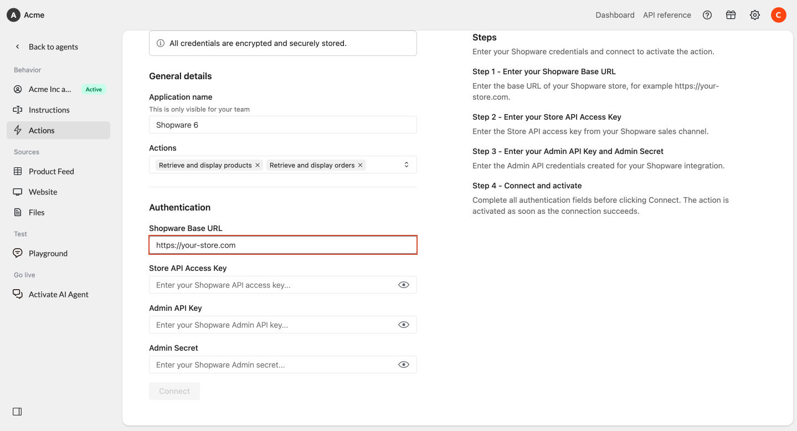This screenshot has height=431, width=797.
Task: Open the settings gear icon
Action: [755, 15]
